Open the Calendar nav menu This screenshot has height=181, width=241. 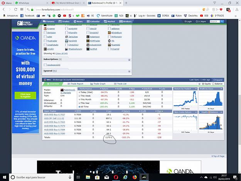(x=93, y=22)
